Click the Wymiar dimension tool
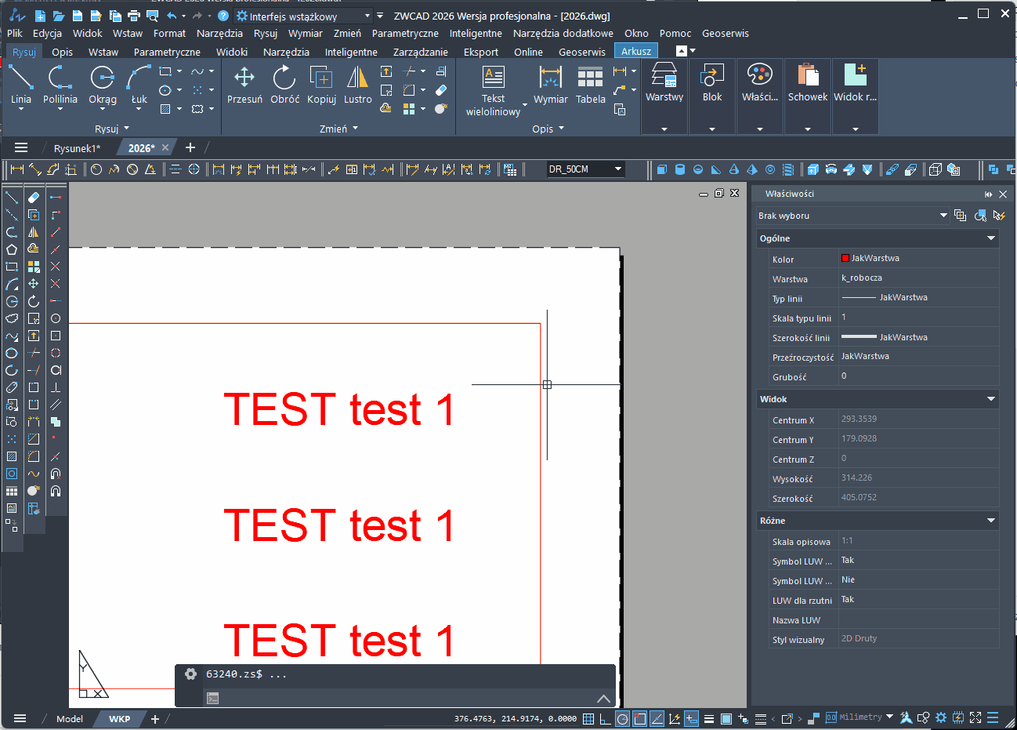The width and height of the screenshot is (1017, 730). tap(551, 85)
